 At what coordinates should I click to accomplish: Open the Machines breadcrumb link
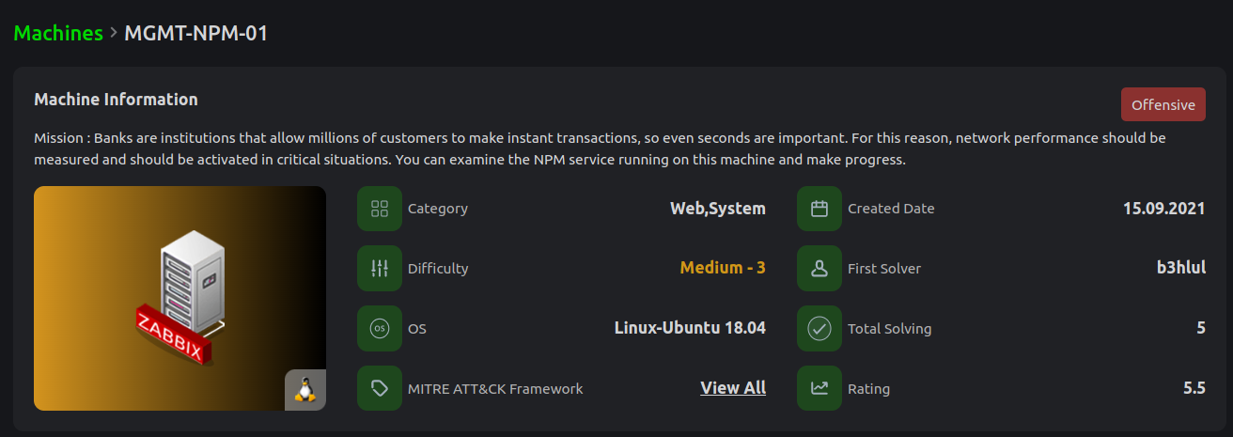point(58,33)
